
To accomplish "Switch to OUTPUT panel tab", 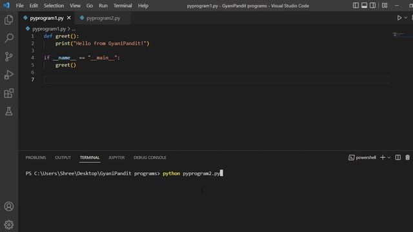I will click(63, 157).
